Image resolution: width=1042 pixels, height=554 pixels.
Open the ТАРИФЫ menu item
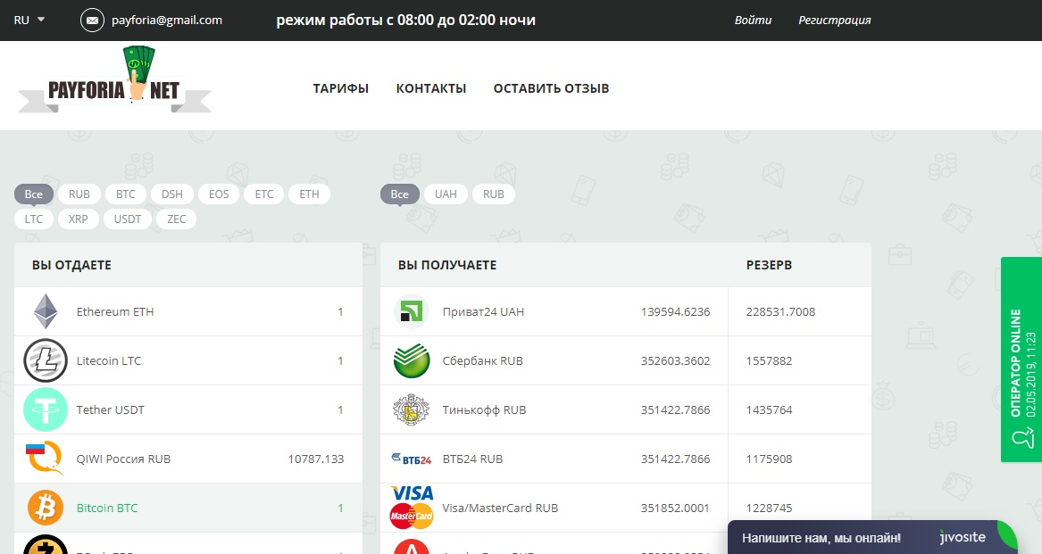tap(340, 88)
